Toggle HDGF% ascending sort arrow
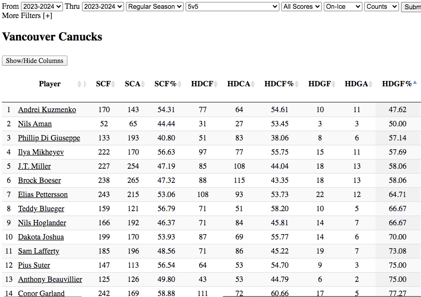This screenshot has height=297, width=421. (415, 83)
